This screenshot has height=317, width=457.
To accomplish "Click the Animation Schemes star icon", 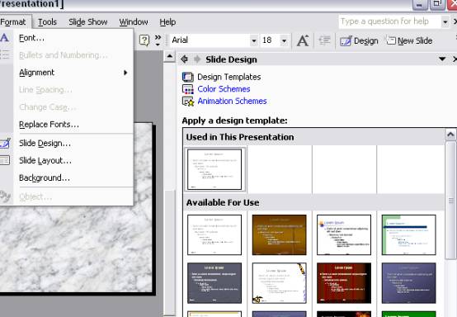I will click(x=188, y=102).
